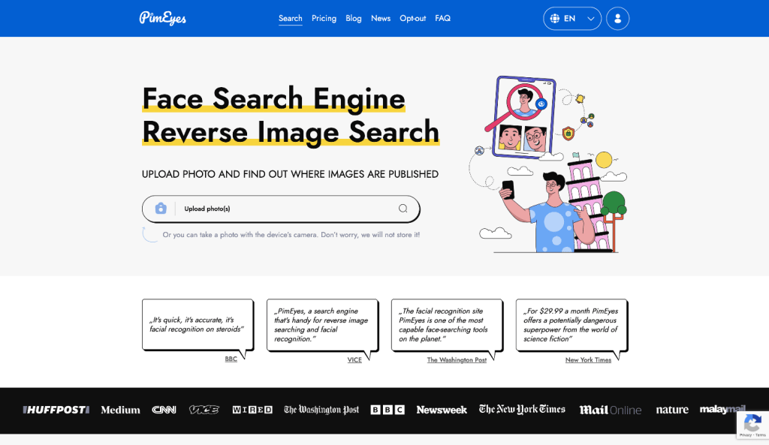Viewport: 769px width, 445px height.
Task: Click "Or you can take a photo" text
Action: (x=291, y=235)
